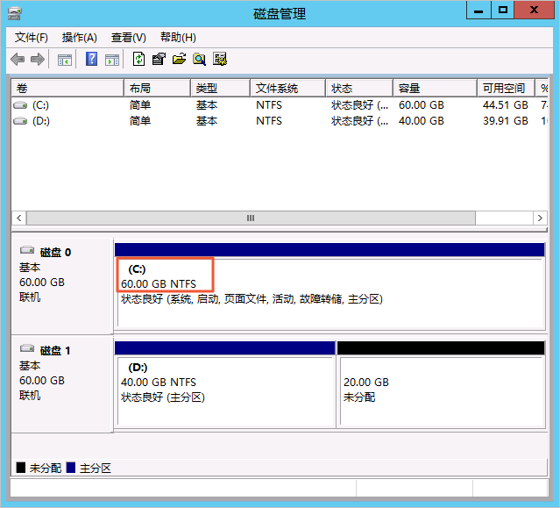Sort by the 可用空间 column header
Screen dimensions: 560x508
click(507, 88)
